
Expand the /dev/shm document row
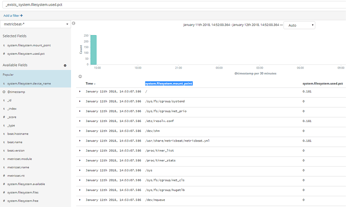(x=80, y=131)
